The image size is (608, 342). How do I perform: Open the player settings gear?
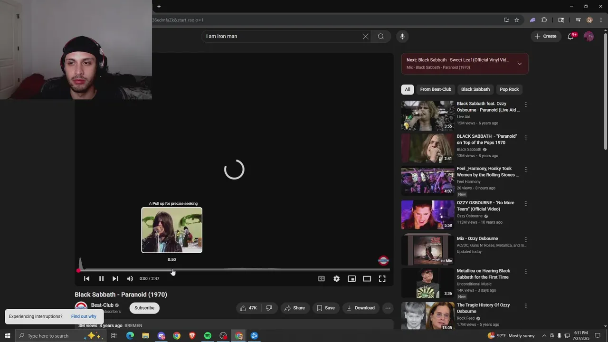tap(336, 279)
